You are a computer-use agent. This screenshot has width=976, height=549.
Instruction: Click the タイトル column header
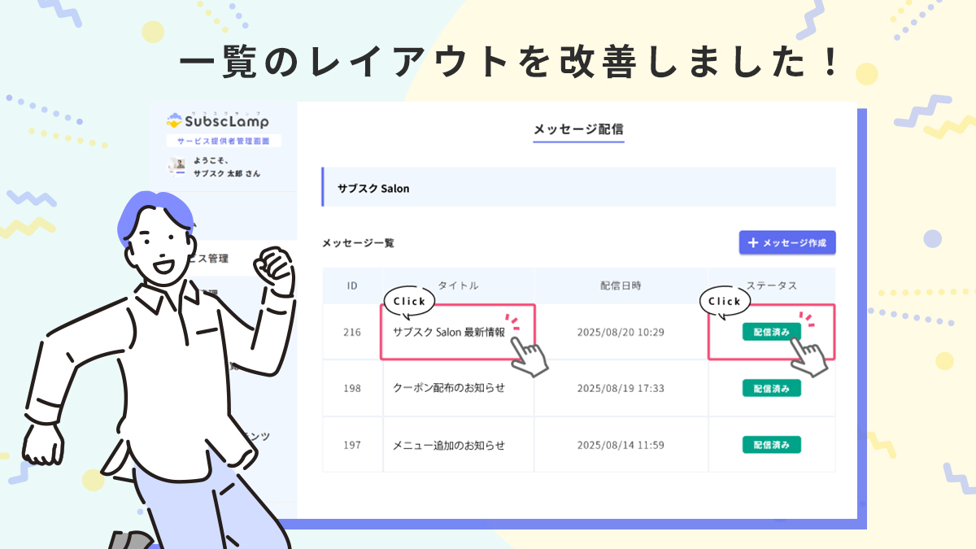point(458,285)
